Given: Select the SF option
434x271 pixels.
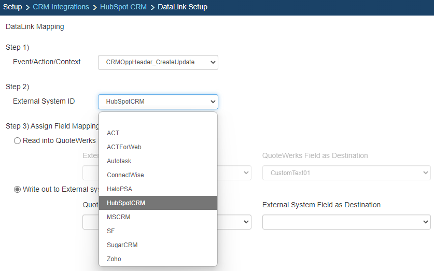Looking at the screenshot, I should pyautogui.click(x=111, y=231).
